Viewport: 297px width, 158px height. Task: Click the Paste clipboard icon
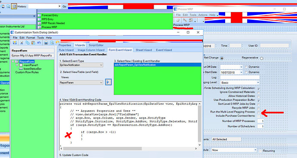33,43
